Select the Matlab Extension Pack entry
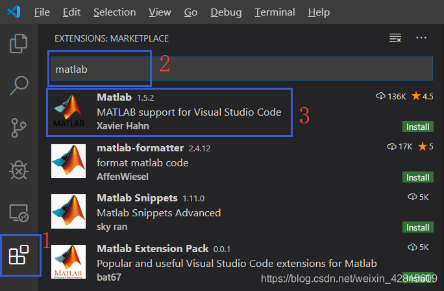Screen dimensions: 444x291 242,262
